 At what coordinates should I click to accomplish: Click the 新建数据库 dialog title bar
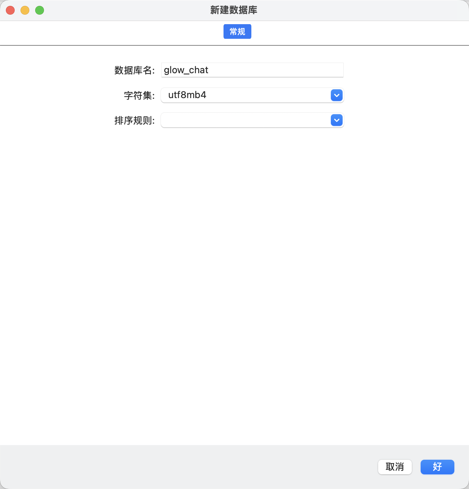(233, 10)
